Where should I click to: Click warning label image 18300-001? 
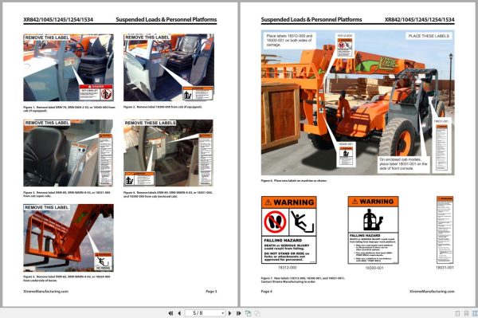tap(374, 230)
